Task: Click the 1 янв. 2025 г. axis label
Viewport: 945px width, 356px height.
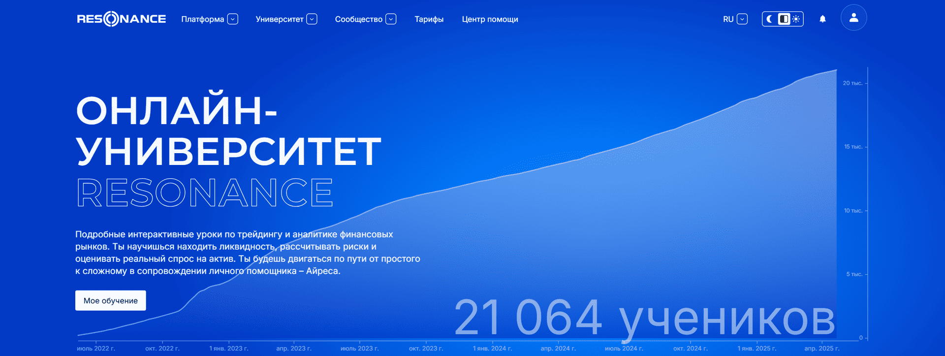Action: pos(757,349)
